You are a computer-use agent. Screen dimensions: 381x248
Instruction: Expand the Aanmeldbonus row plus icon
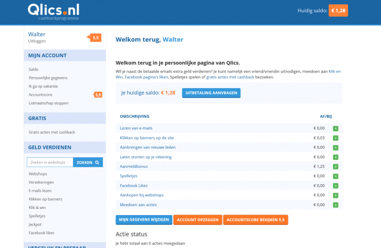click(335, 166)
